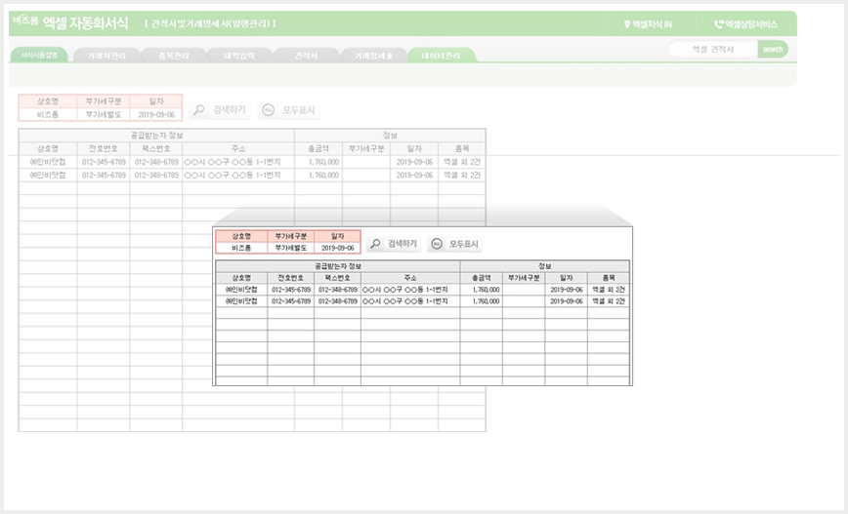Select 부가세별도 filter cell on background sheet
Viewport: 848px width, 514px height.
(104, 114)
